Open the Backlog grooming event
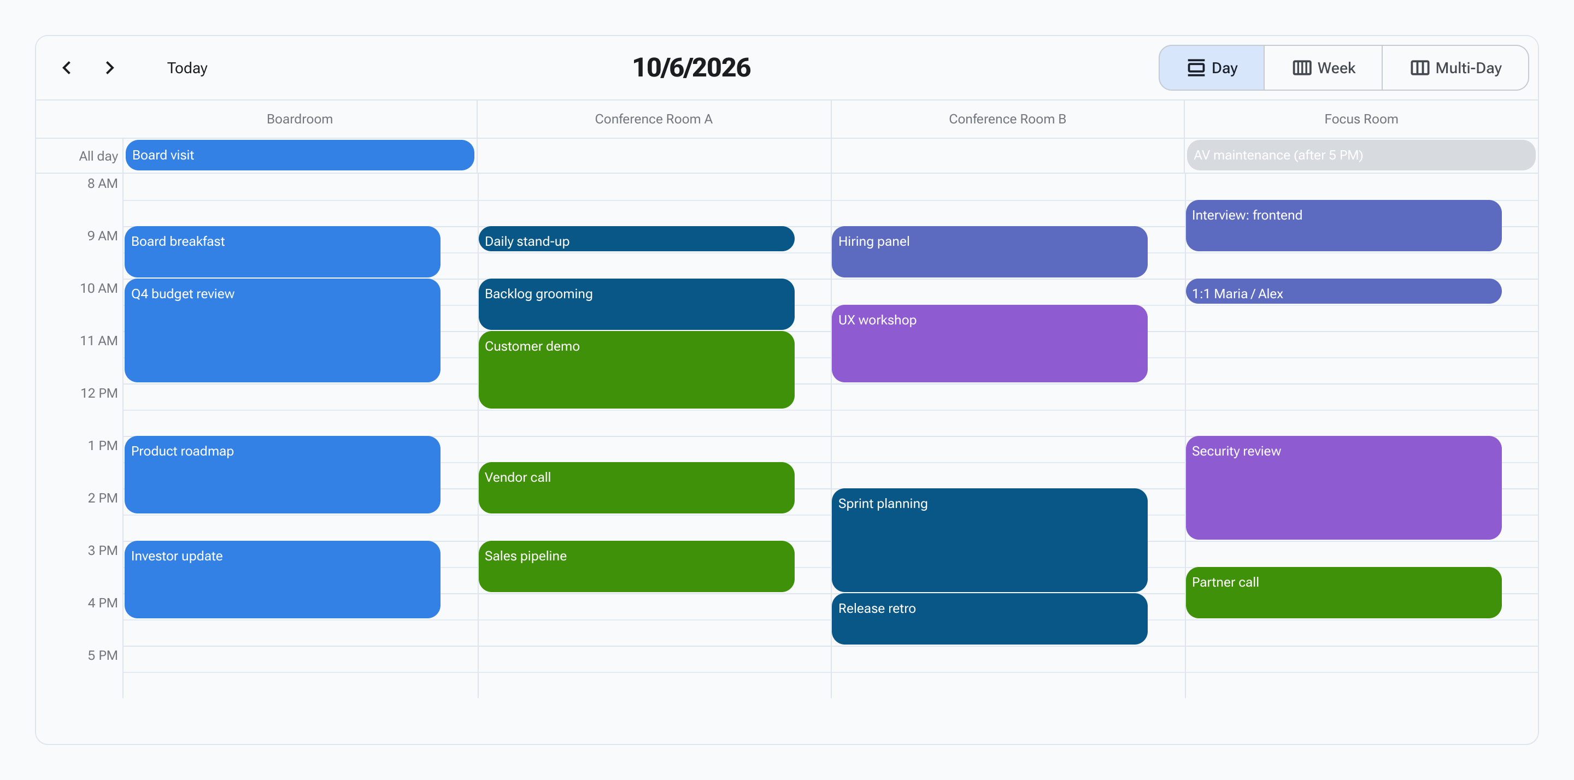Screen dimensions: 1574x780 point(636,304)
